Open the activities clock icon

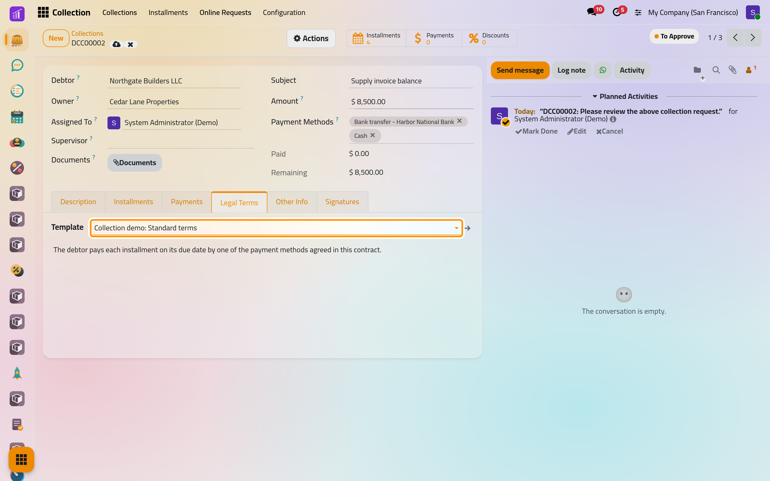pos(617,12)
